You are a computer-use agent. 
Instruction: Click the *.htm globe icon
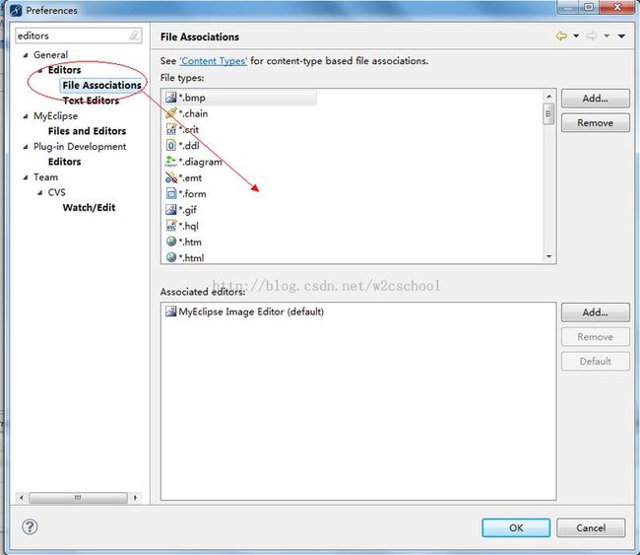171,242
